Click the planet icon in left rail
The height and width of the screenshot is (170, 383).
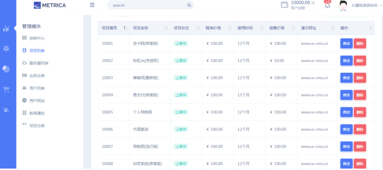[6, 109]
